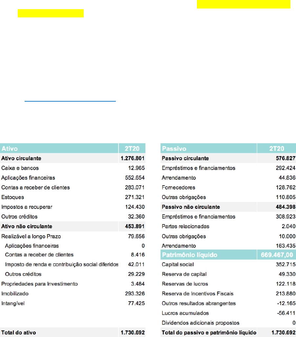The image size is (296, 337).
Task: Select the Total do ativo label
Action: (x=19, y=332)
